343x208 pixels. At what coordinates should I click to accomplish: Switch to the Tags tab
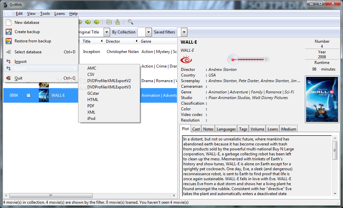click(243, 129)
